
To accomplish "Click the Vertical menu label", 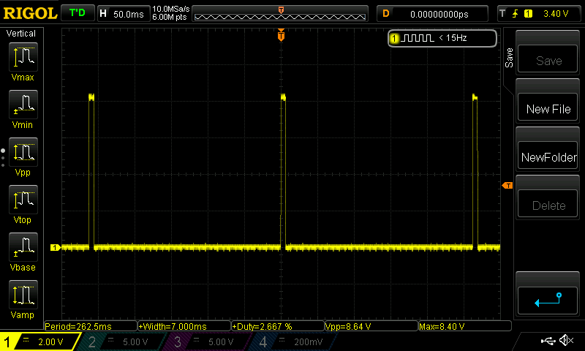I will [21, 34].
